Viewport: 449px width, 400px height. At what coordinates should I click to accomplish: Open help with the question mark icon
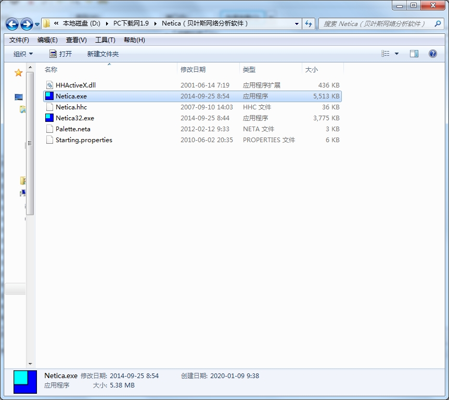pyautogui.click(x=433, y=54)
